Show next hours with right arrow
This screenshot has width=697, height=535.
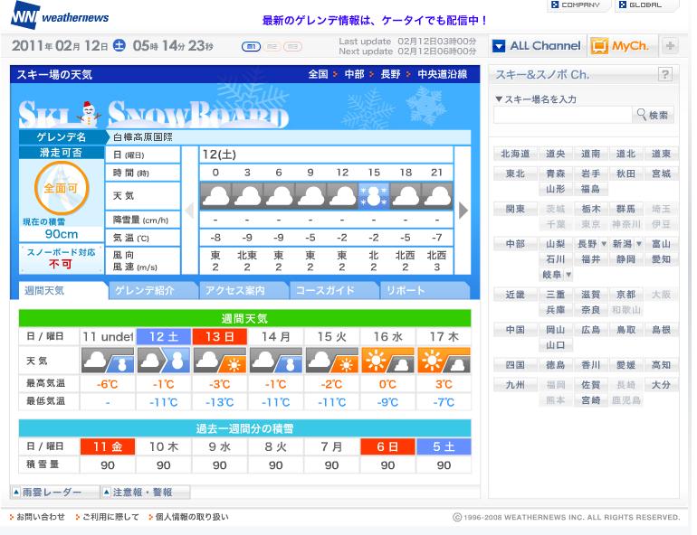(x=463, y=211)
